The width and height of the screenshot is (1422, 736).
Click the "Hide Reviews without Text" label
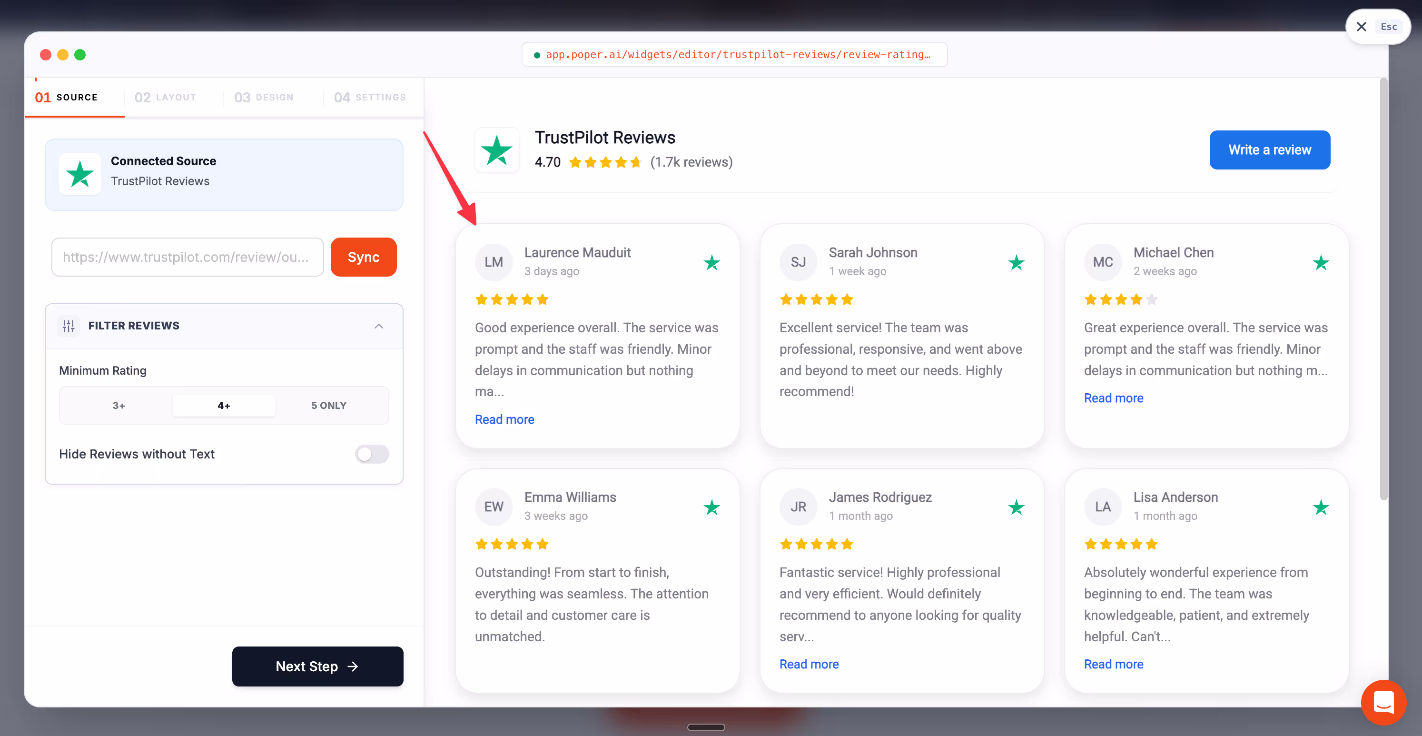click(x=137, y=454)
